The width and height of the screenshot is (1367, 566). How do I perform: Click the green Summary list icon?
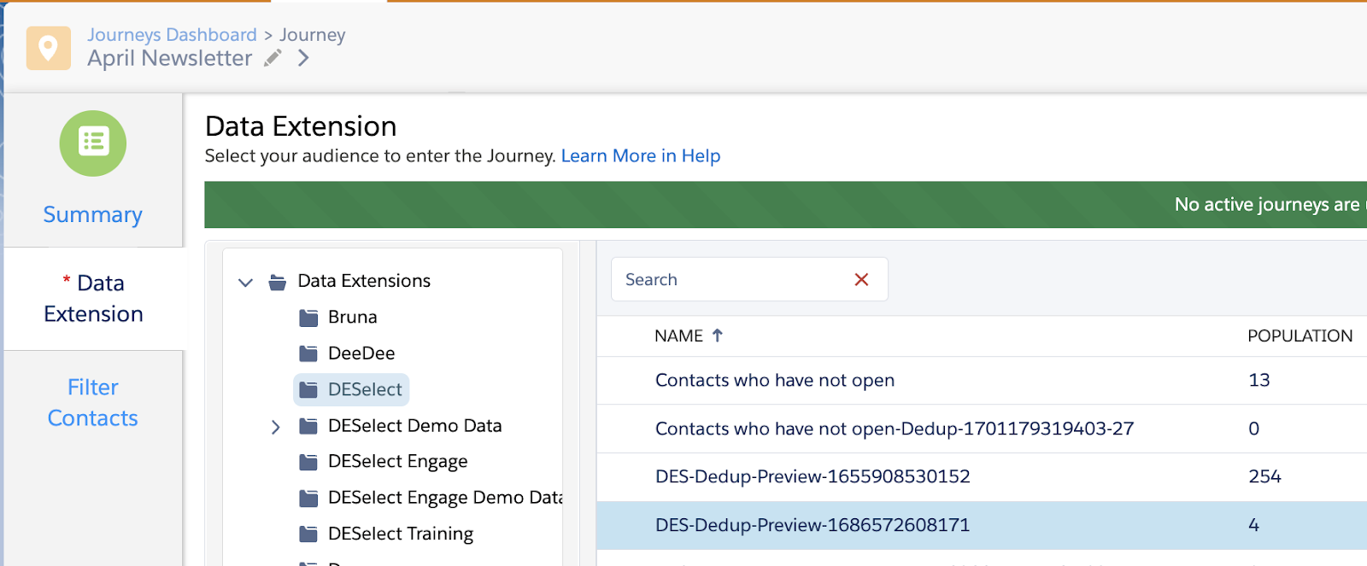pos(93,143)
